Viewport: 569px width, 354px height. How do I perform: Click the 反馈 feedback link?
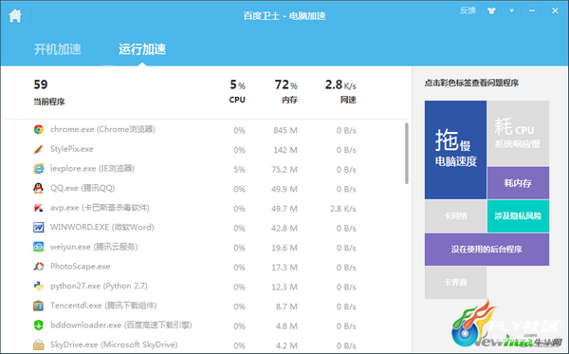pyautogui.click(x=468, y=10)
